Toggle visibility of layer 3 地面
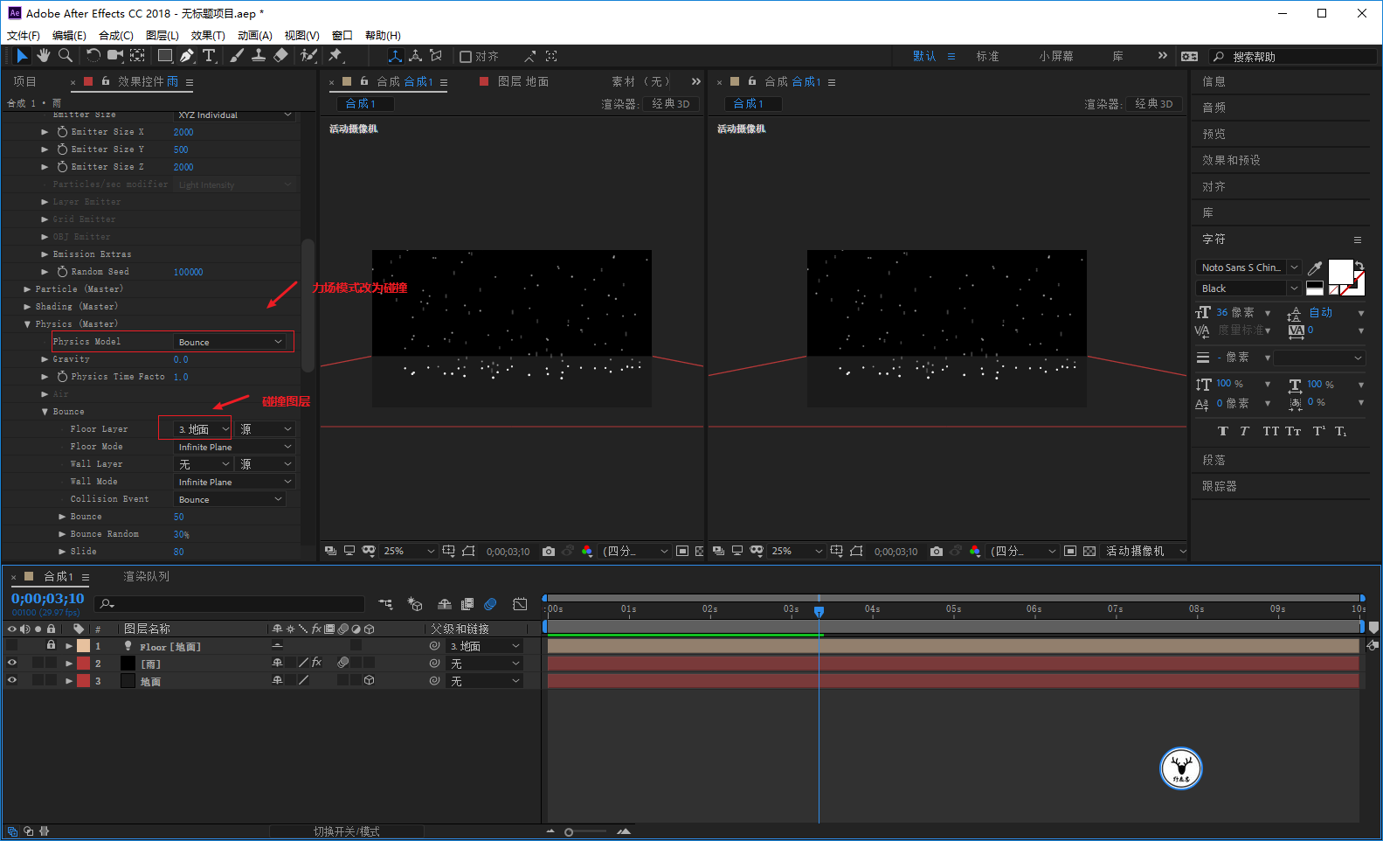This screenshot has height=841, width=1383. pos(12,681)
